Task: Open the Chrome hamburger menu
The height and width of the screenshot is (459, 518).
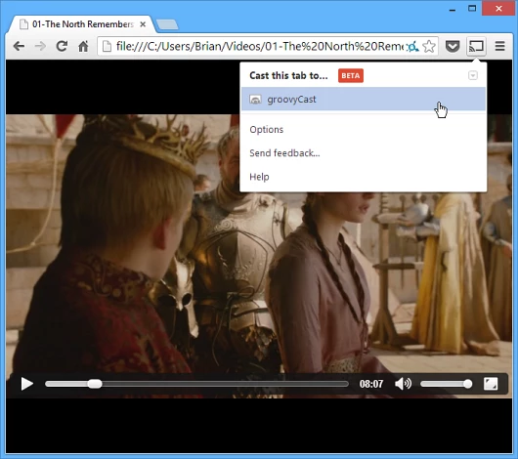Action: tap(499, 46)
